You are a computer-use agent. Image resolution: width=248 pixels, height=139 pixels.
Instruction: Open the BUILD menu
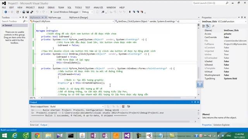pos(41,8)
